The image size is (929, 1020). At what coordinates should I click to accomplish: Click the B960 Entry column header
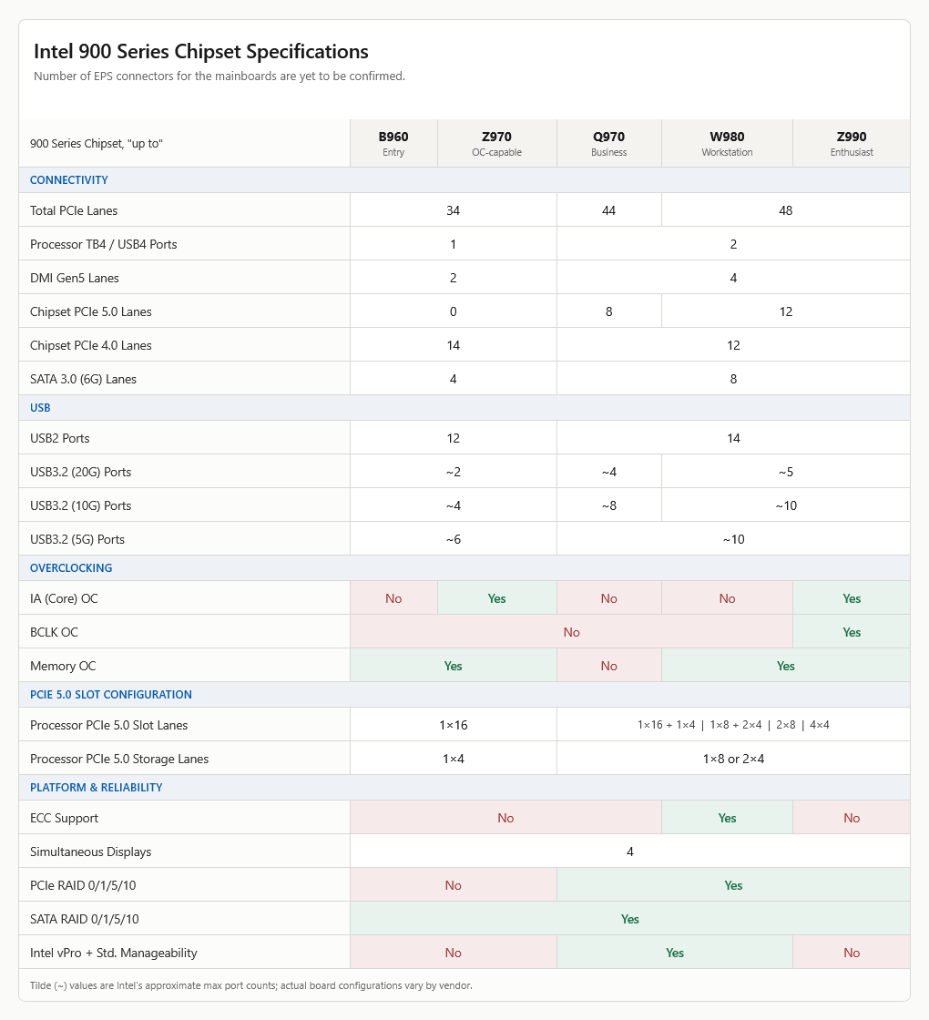[393, 143]
